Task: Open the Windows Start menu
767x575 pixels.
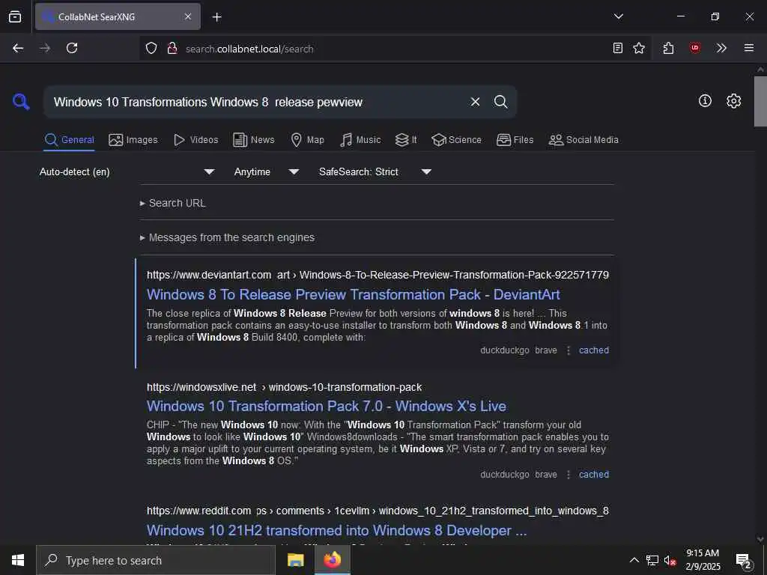Action: (18, 560)
